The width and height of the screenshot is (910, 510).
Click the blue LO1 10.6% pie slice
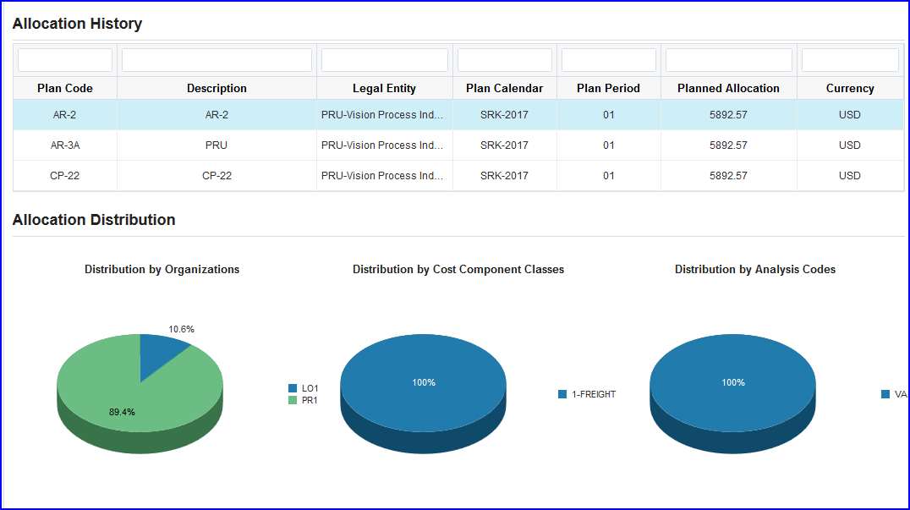[157, 353]
